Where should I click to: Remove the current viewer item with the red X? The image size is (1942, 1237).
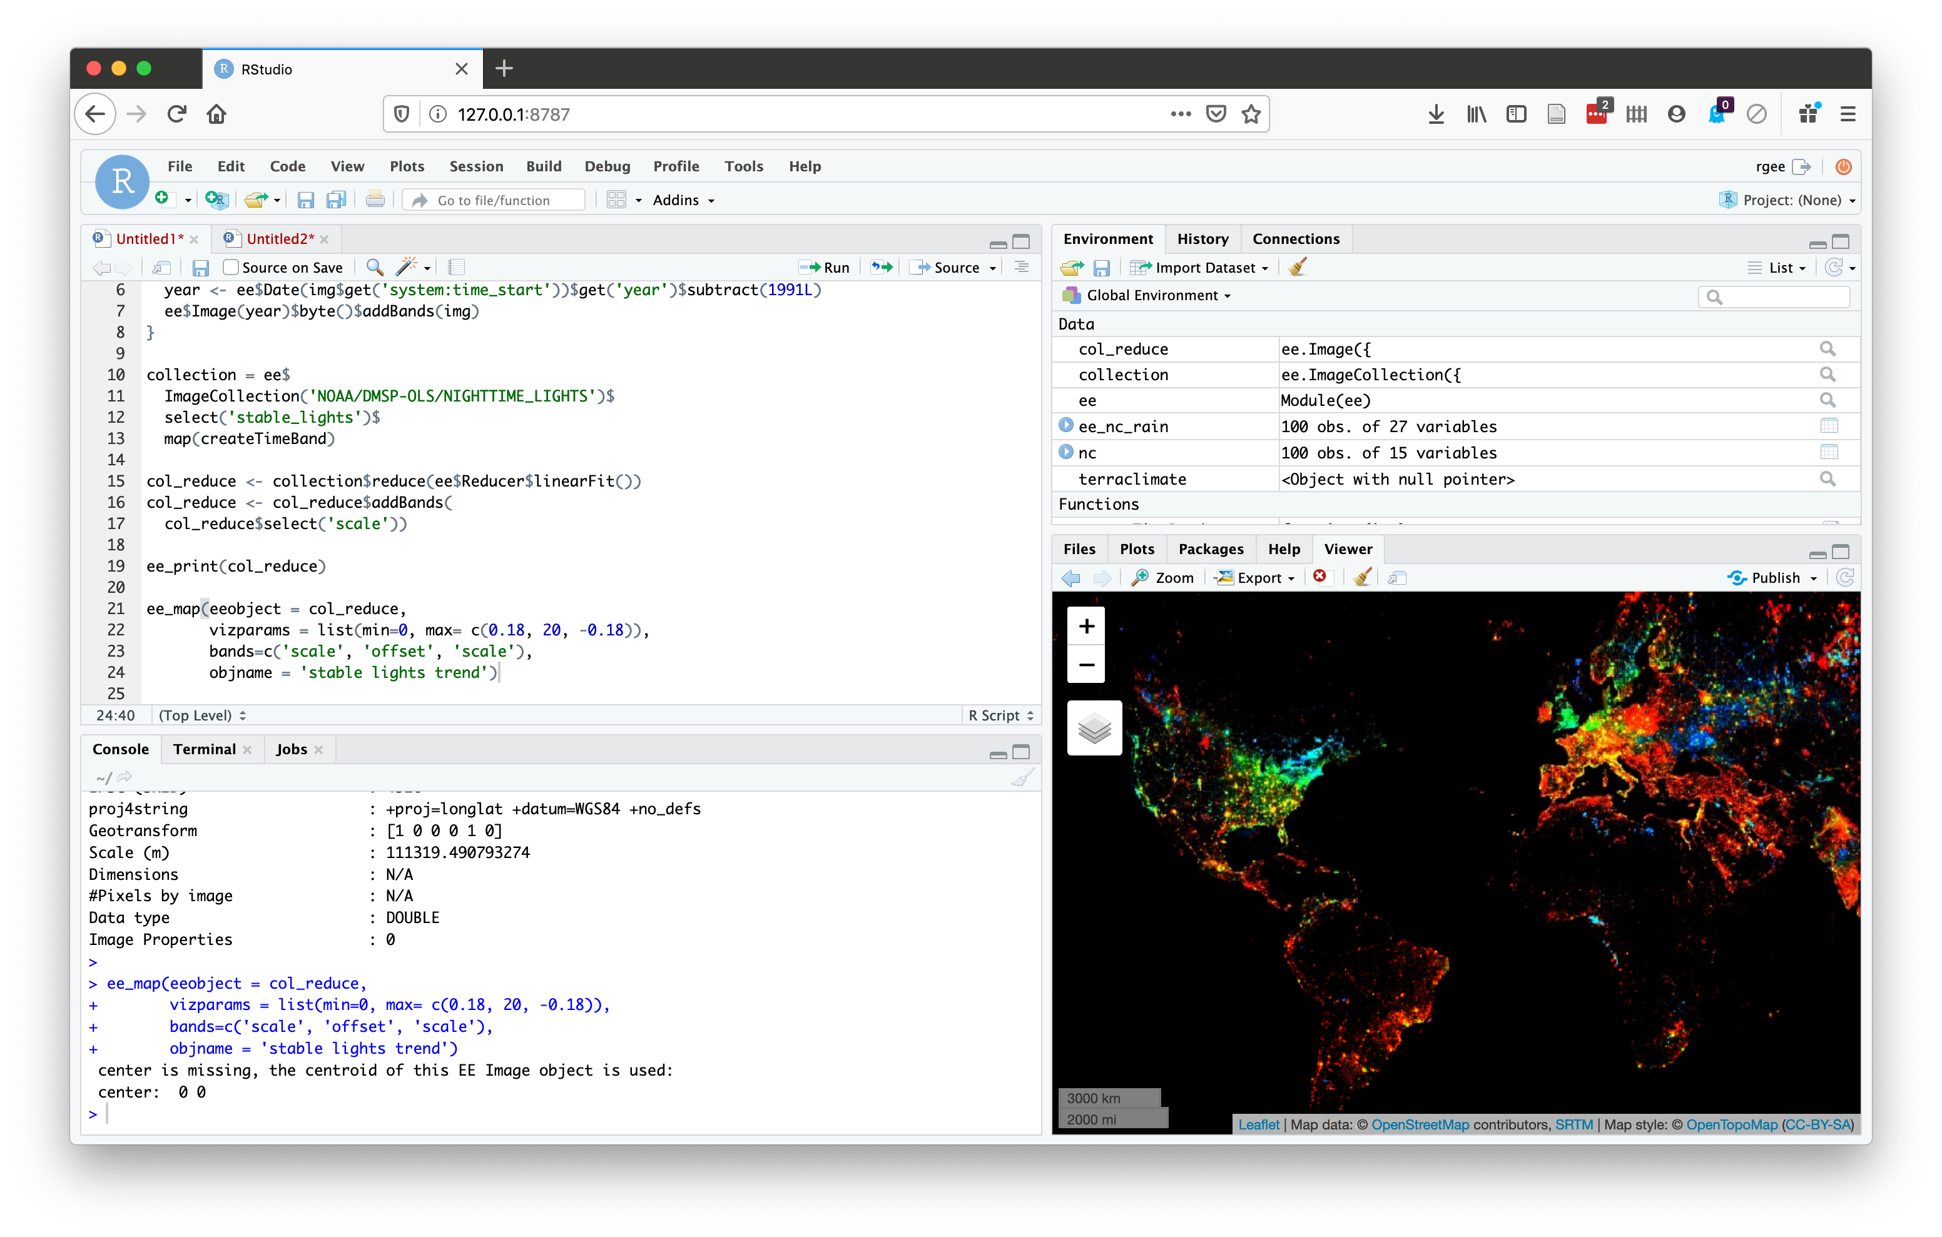coord(1320,577)
